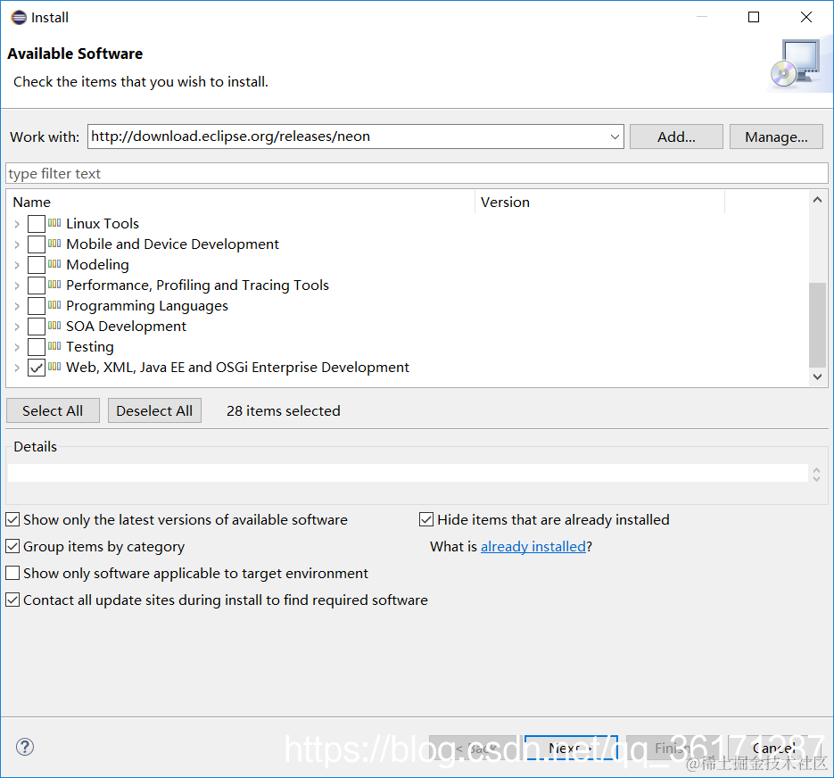Check the Programming Languages checkbox
This screenshot has width=834, height=778.
[x=37, y=306]
